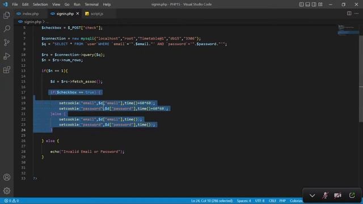Click the closing "?>" tag on line 33
The height and width of the screenshot is (204, 363).
(x=35, y=178)
